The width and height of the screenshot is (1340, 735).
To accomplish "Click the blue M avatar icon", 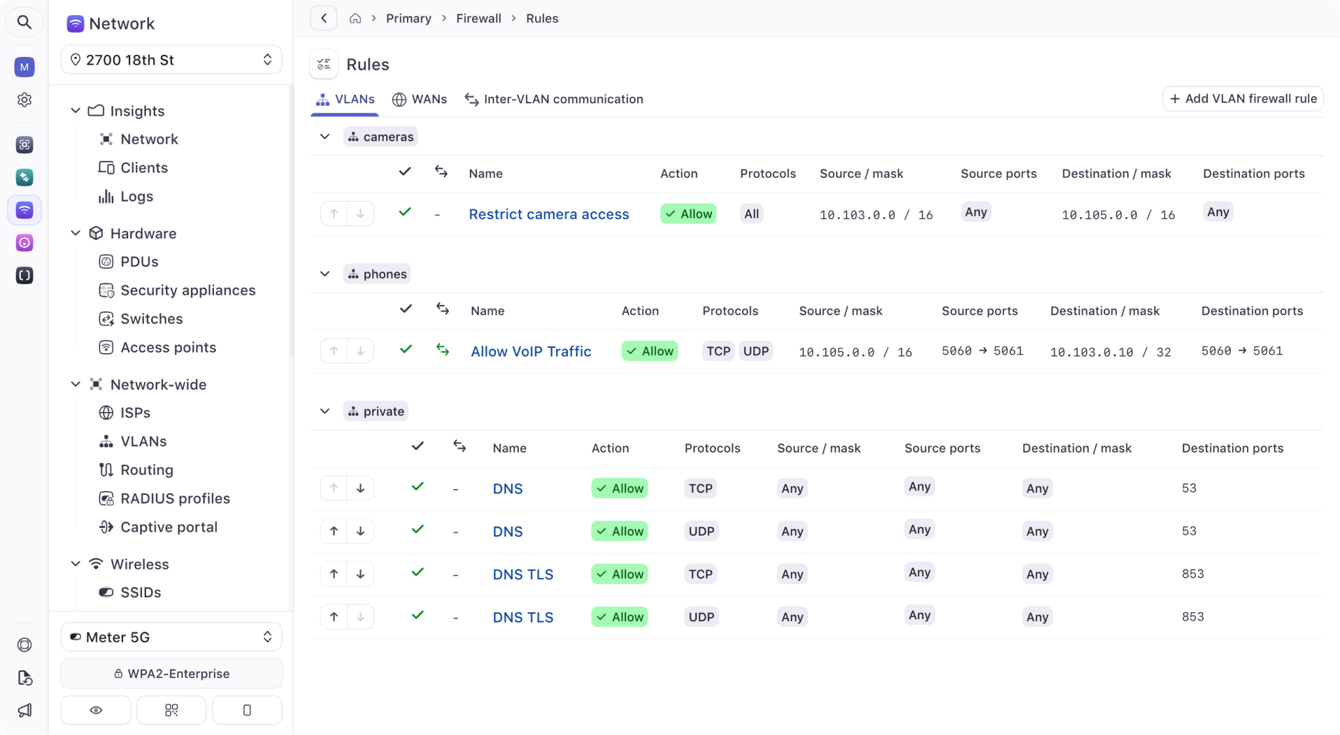I will pyautogui.click(x=24, y=67).
